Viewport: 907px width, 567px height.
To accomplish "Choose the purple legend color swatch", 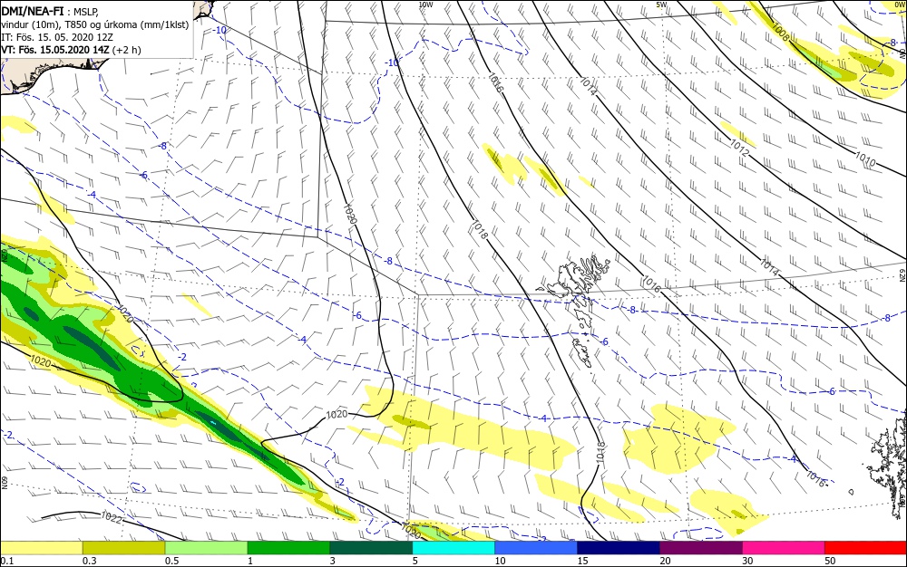I will pos(701,548).
